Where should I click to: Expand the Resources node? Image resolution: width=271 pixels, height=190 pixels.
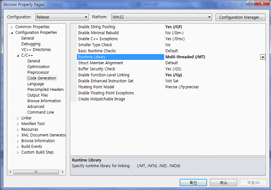18,130
